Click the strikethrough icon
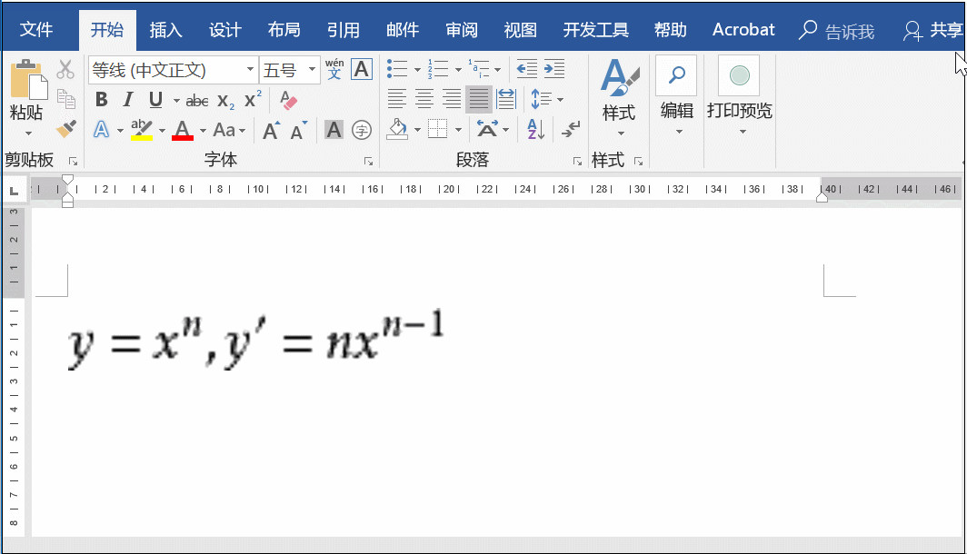Screen dimensions: 967x554 click(x=196, y=100)
